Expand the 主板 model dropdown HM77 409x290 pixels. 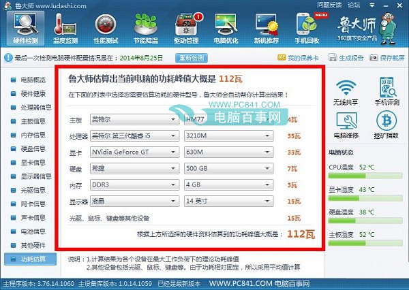pyautogui.click(x=229, y=119)
